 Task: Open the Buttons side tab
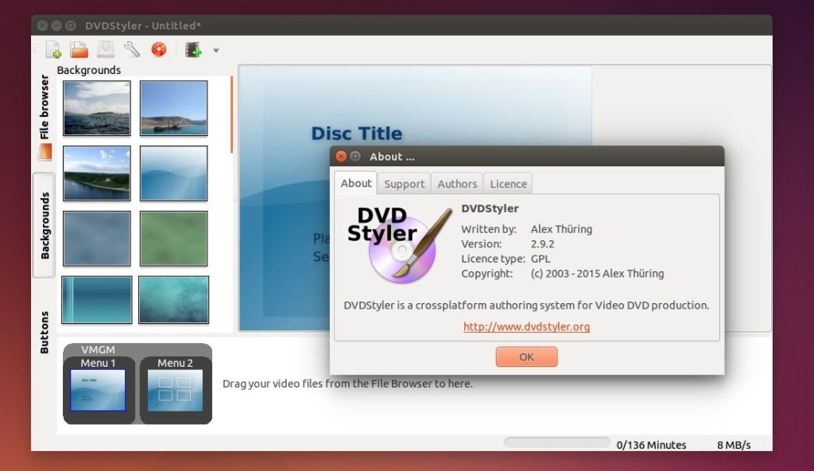pyautogui.click(x=45, y=333)
